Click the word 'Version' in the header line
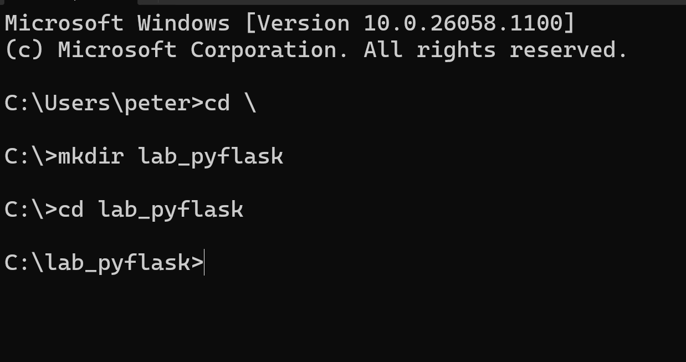The image size is (686, 362). [304, 23]
